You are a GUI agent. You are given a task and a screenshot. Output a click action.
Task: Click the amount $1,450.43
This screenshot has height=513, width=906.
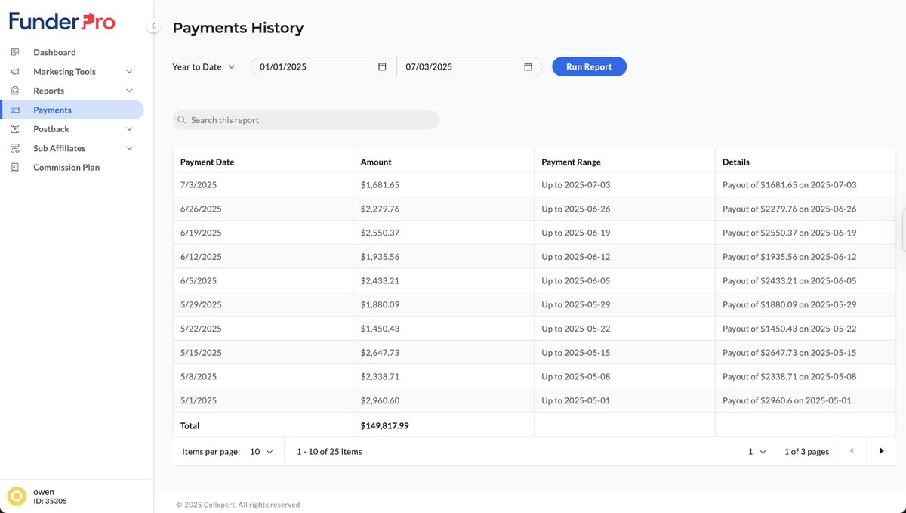pyautogui.click(x=380, y=329)
